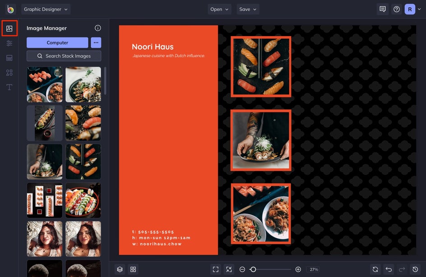Open the Templates sidebar tab
This screenshot has height=277, width=426.
pyautogui.click(x=9, y=58)
